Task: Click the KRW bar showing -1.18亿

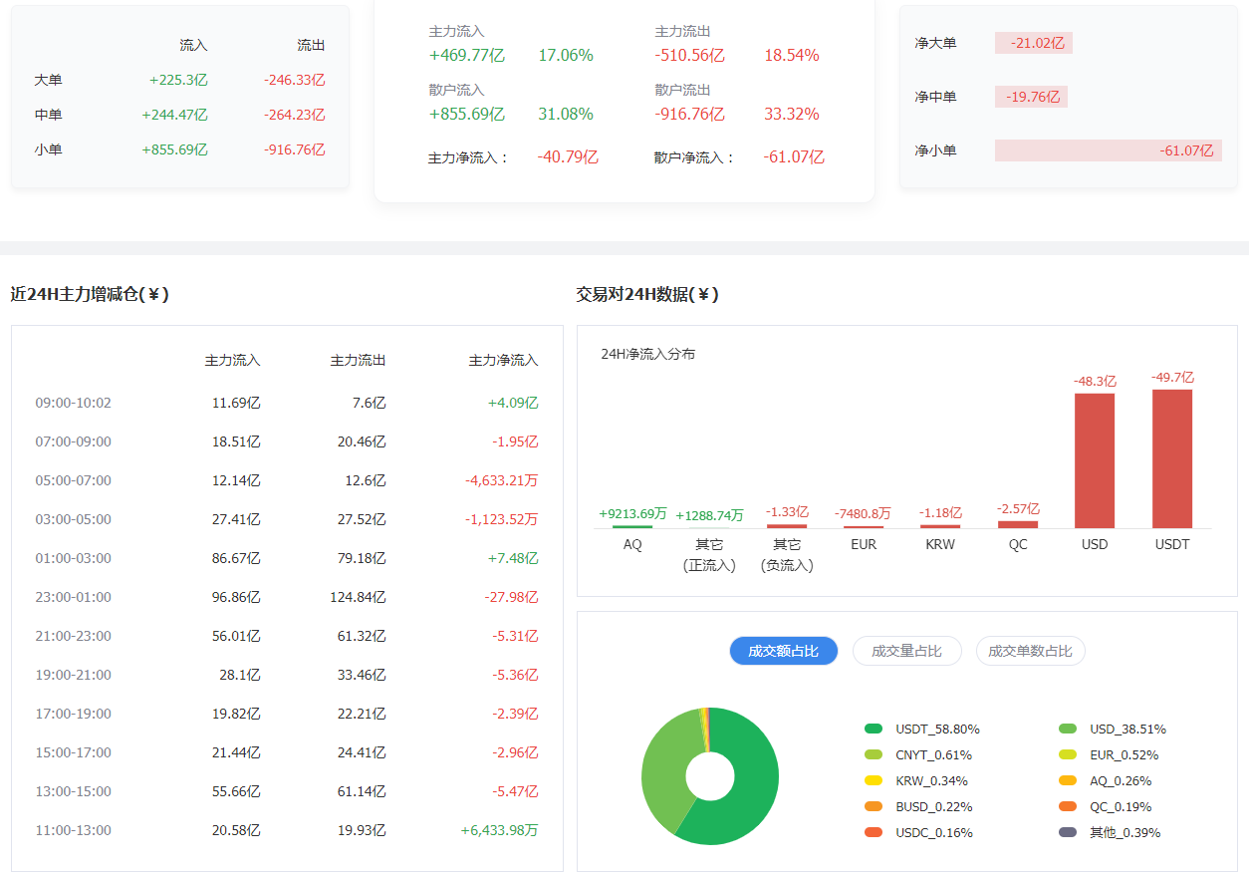Action: tap(939, 528)
